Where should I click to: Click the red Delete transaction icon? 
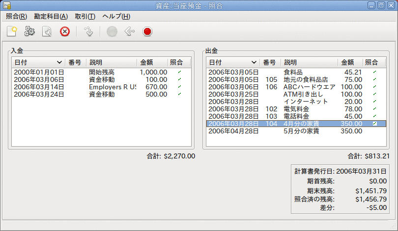[65, 32]
